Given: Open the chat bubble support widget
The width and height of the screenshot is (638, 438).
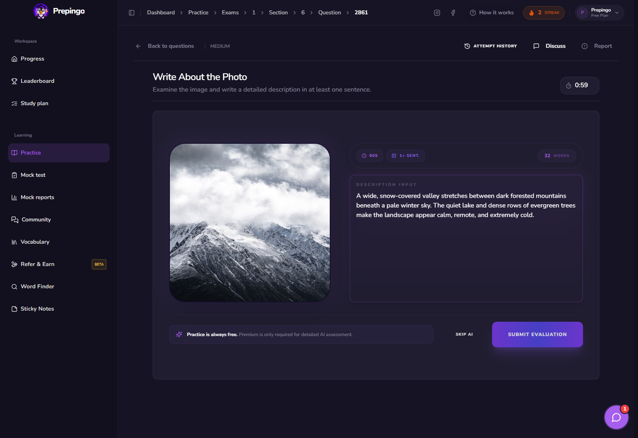Looking at the screenshot, I should pyautogui.click(x=616, y=417).
